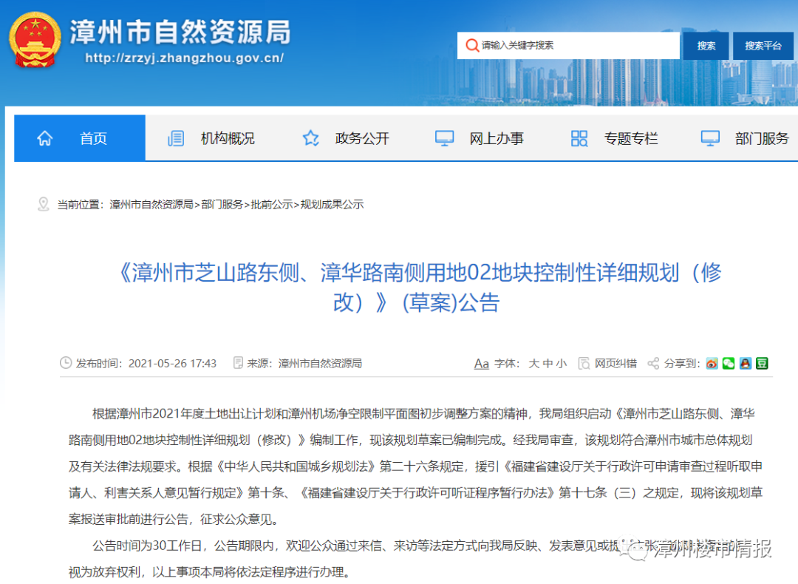Go to 漳州市自然资源局 in breadcrumb
Screen dimensions: 798x584
pyautogui.click(x=151, y=205)
